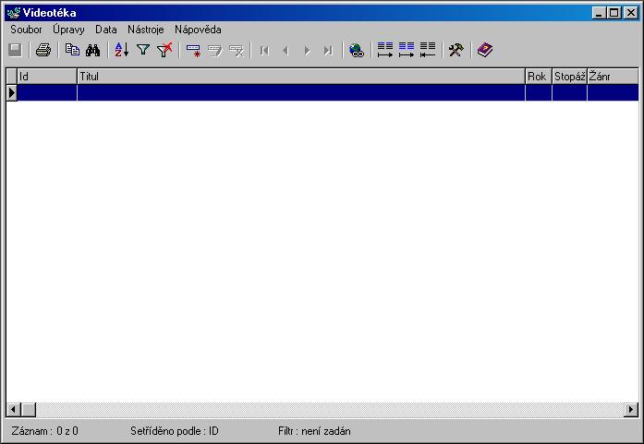The image size is (644, 444).
Task: Click the second blue column-width arrow icon
Action: coord(407,50)
